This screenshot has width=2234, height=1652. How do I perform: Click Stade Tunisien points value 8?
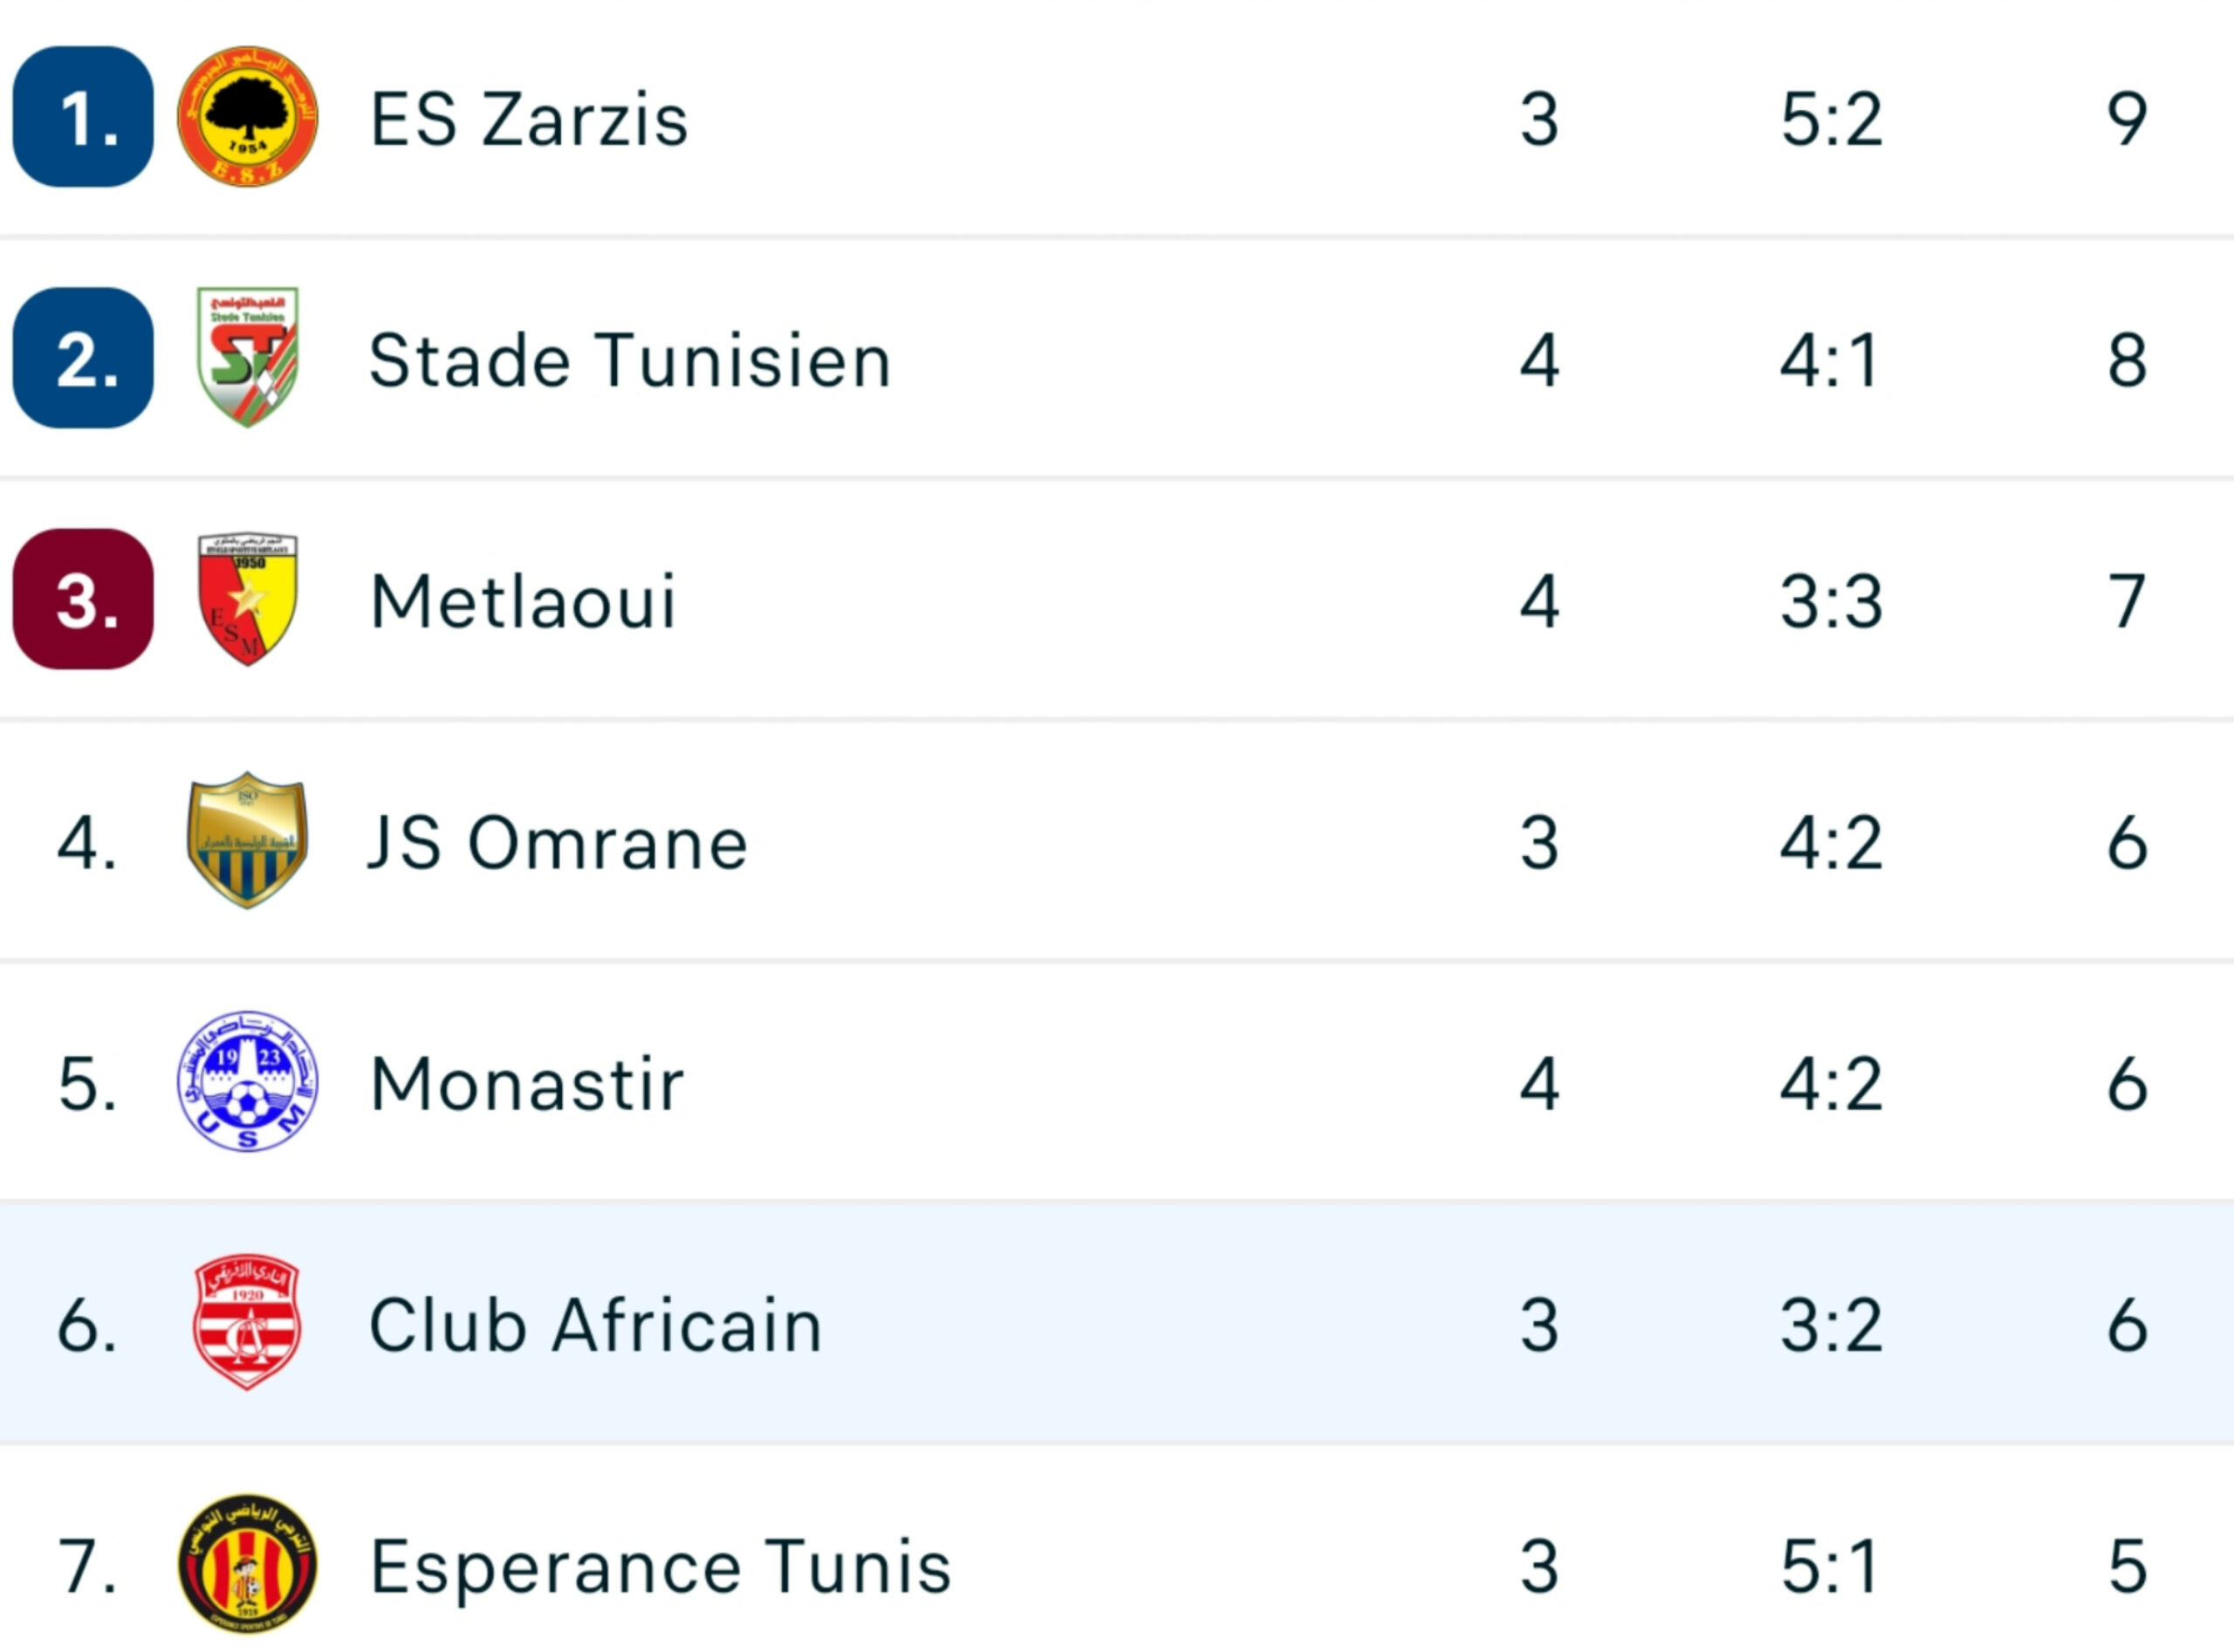[x=2127, y=360]
